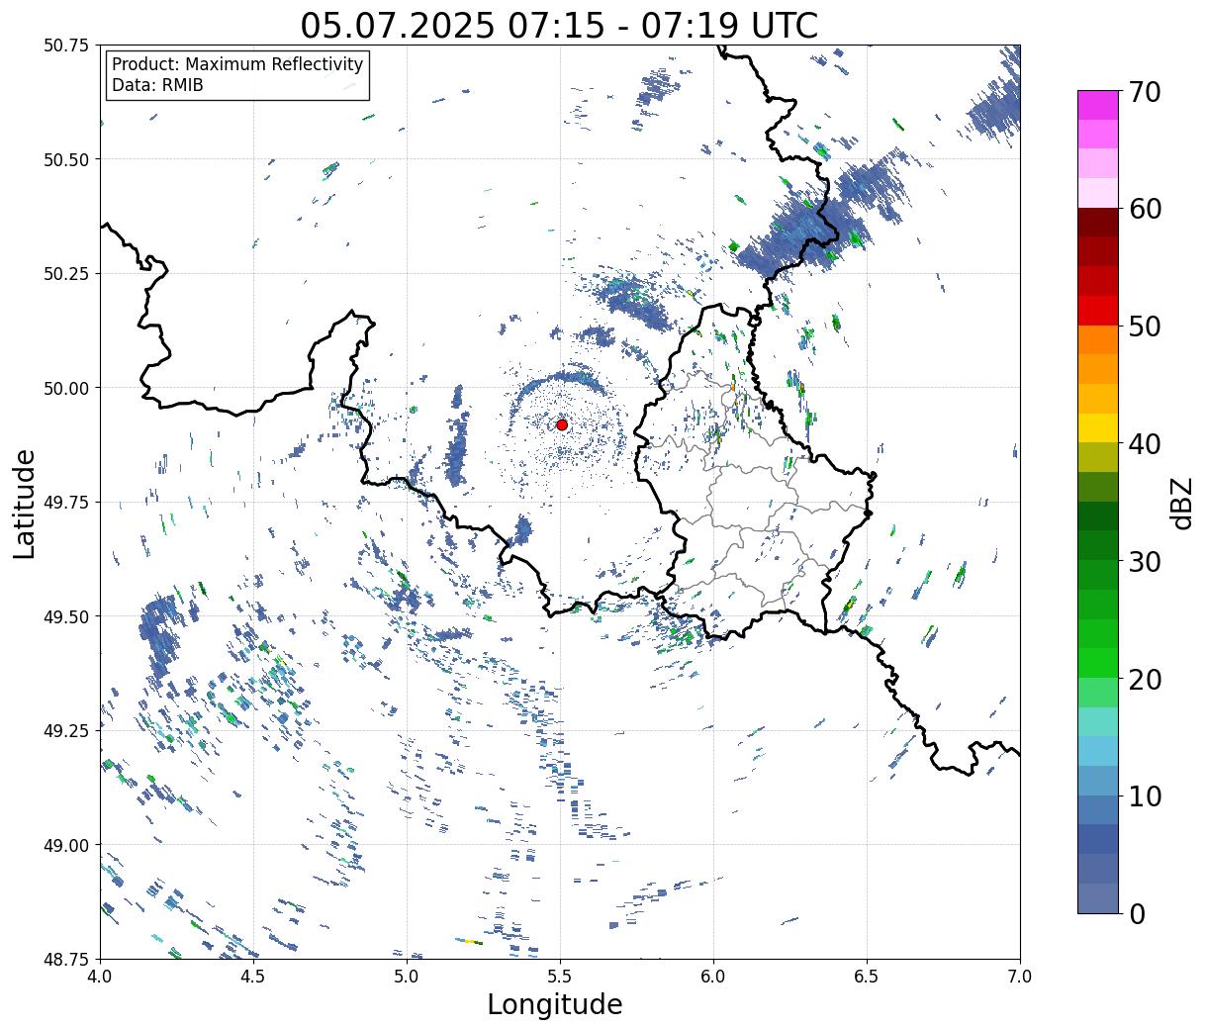Screen dimensions: 1206x1029
Task: Click the 'Latitude' axis label
Action: point(25,503)
